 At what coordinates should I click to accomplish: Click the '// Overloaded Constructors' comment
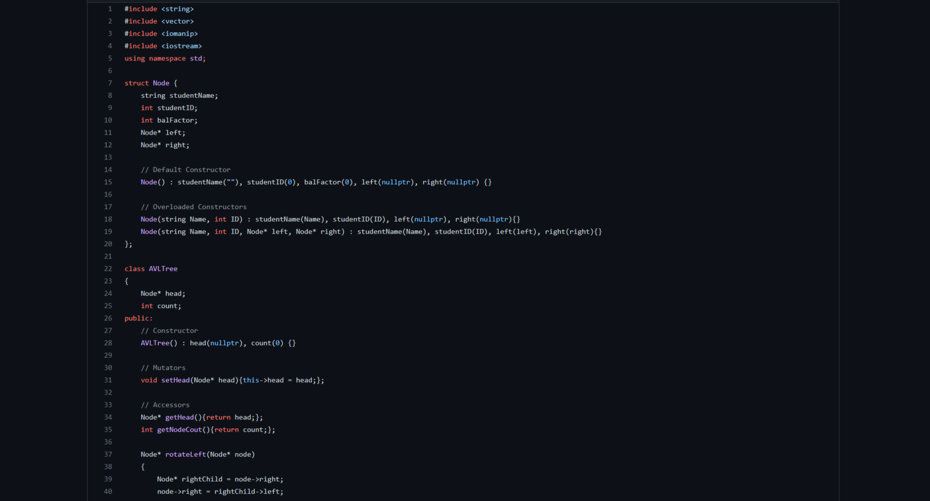pyautogui.click(x=194, y=207)
